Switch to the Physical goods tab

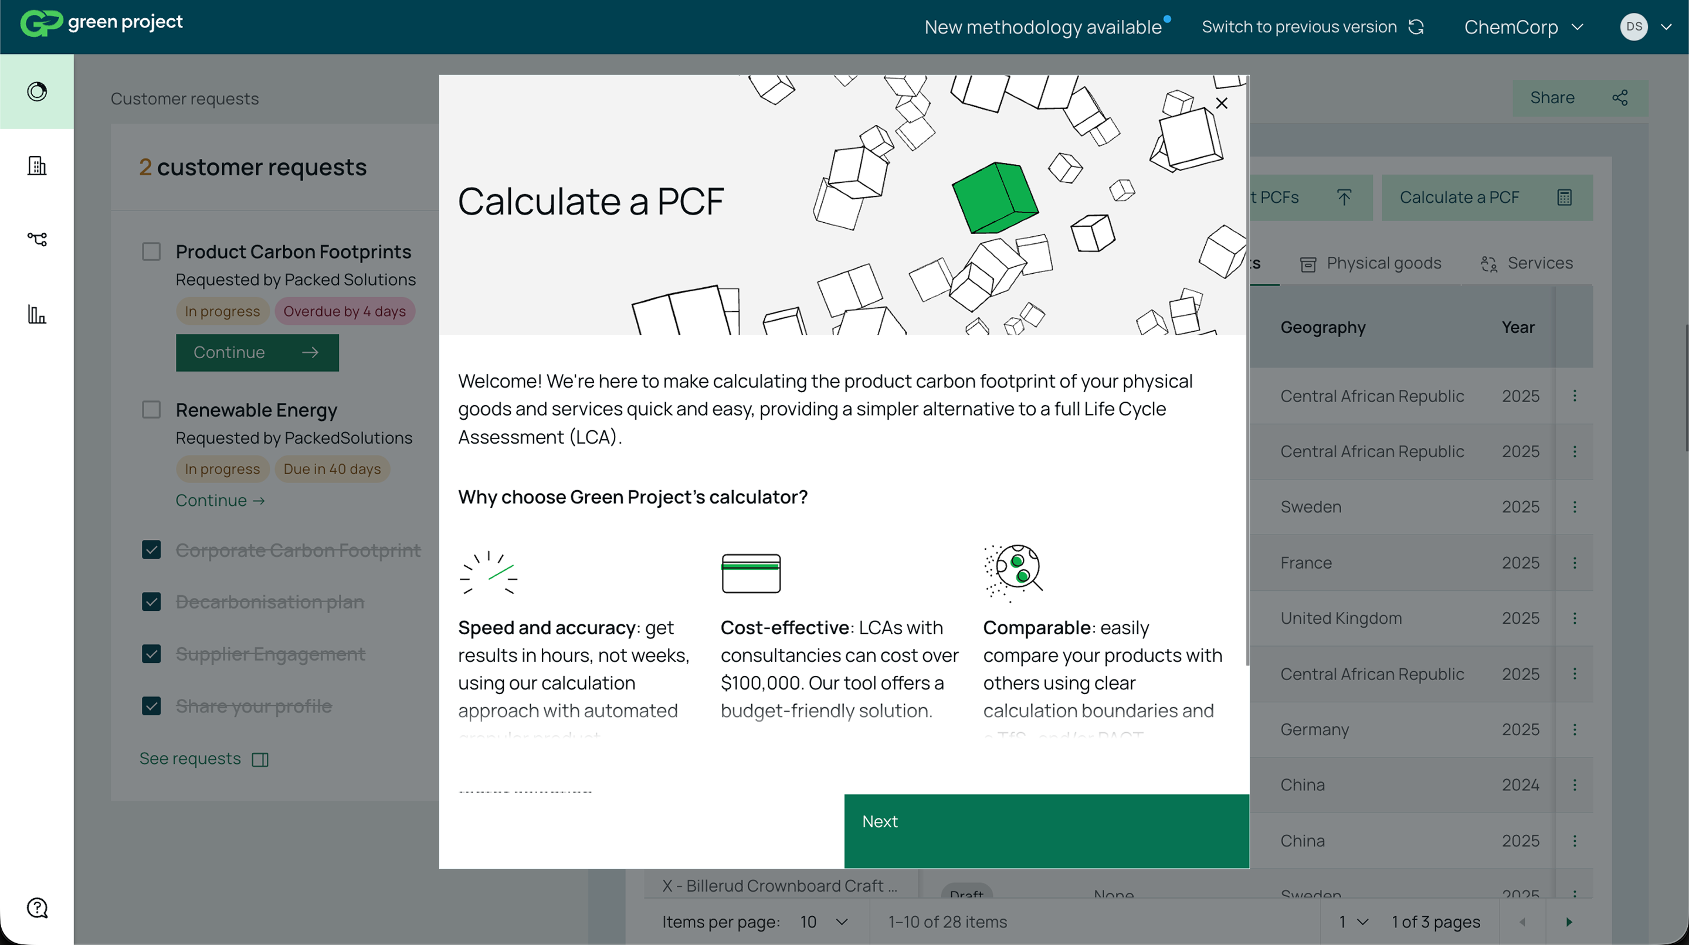[1371, 263]
